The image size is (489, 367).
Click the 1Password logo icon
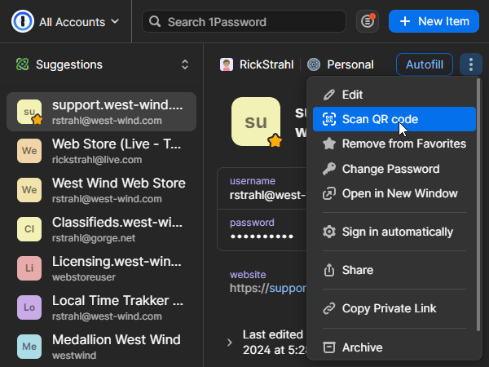click(22, 21)
